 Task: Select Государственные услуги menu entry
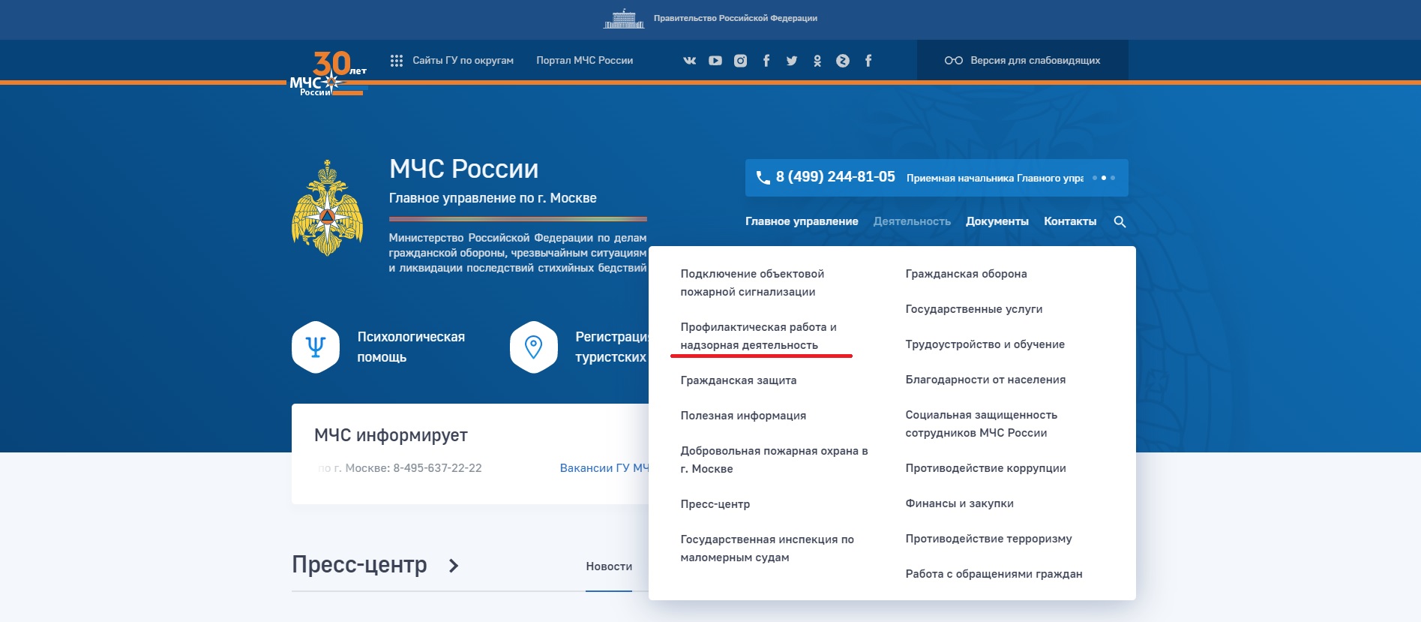tap(974, 309)
